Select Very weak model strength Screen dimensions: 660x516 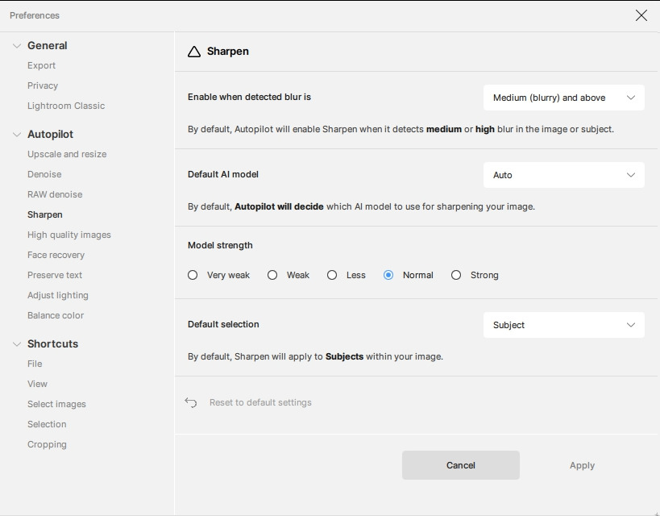coord(193,275)
